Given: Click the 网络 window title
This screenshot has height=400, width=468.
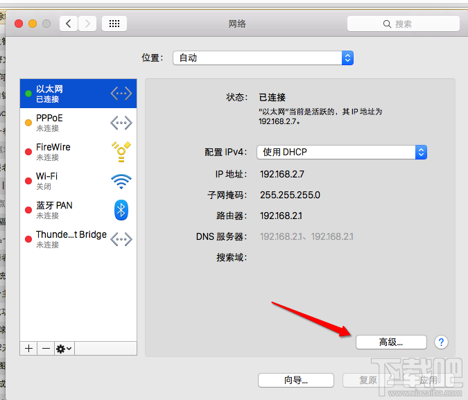Looking at the screenshot, I should (x=237, y=24).
